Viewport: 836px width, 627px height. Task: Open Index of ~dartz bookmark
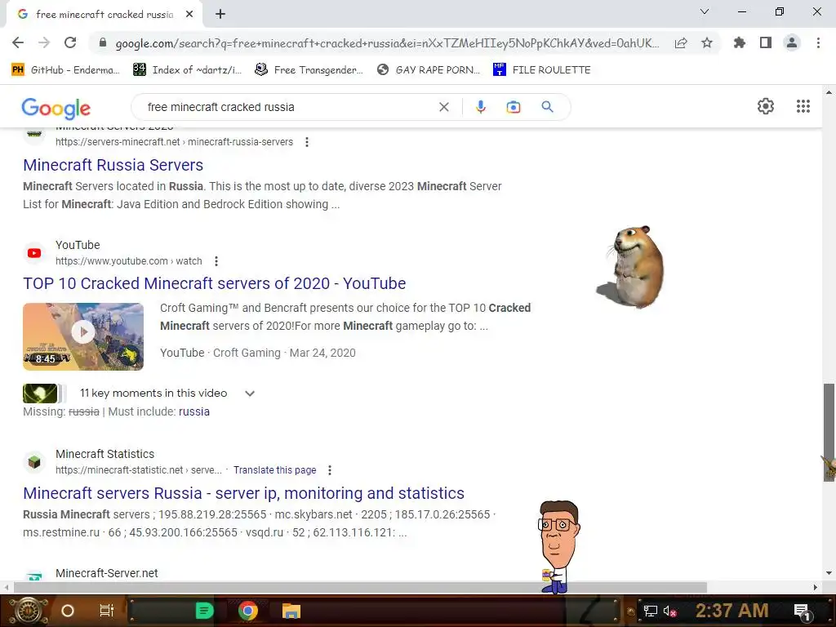(188, 70)
